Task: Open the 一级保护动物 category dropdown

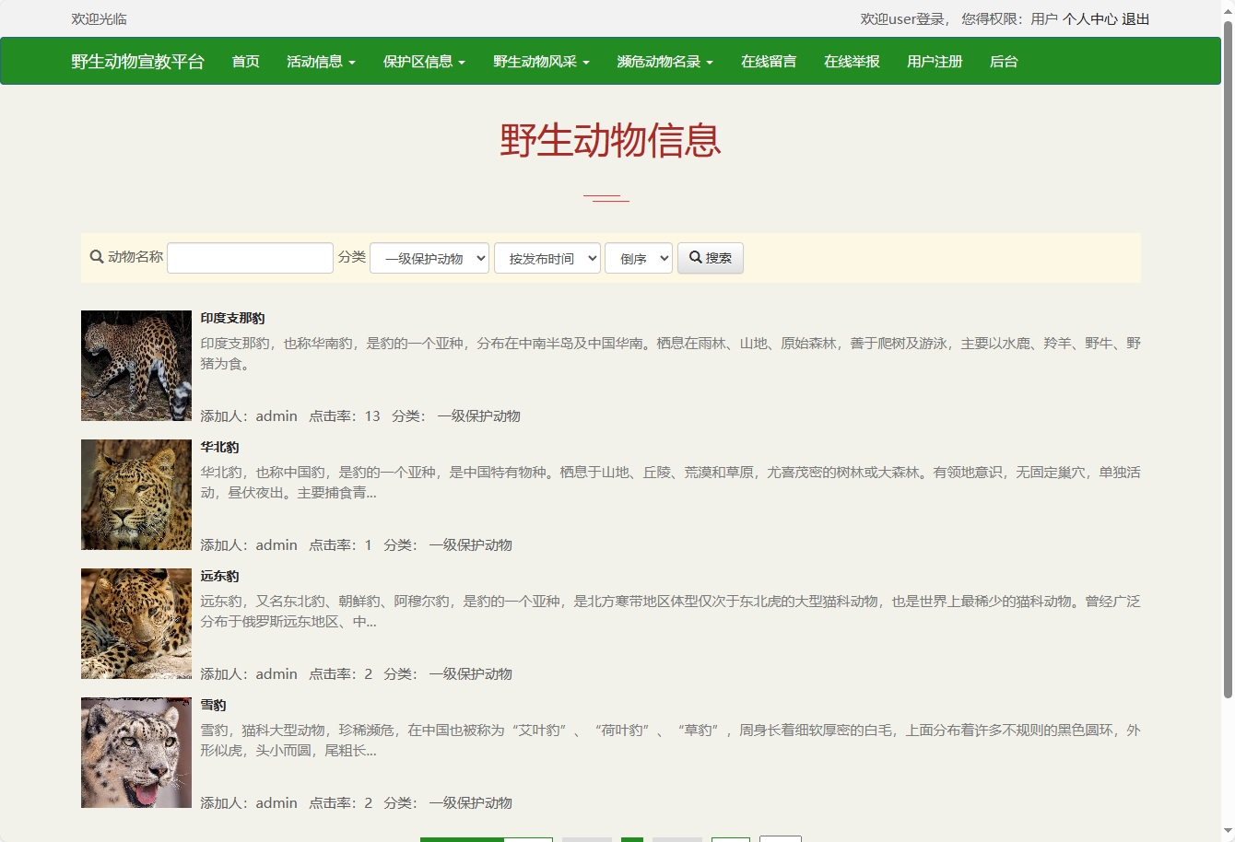Action: point(429,258)
